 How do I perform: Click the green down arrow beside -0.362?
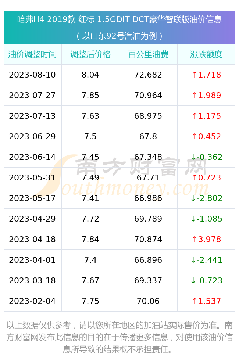click(193, 157)
